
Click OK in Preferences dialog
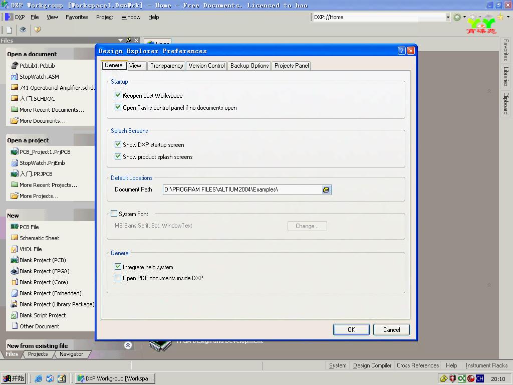point(351,330)
